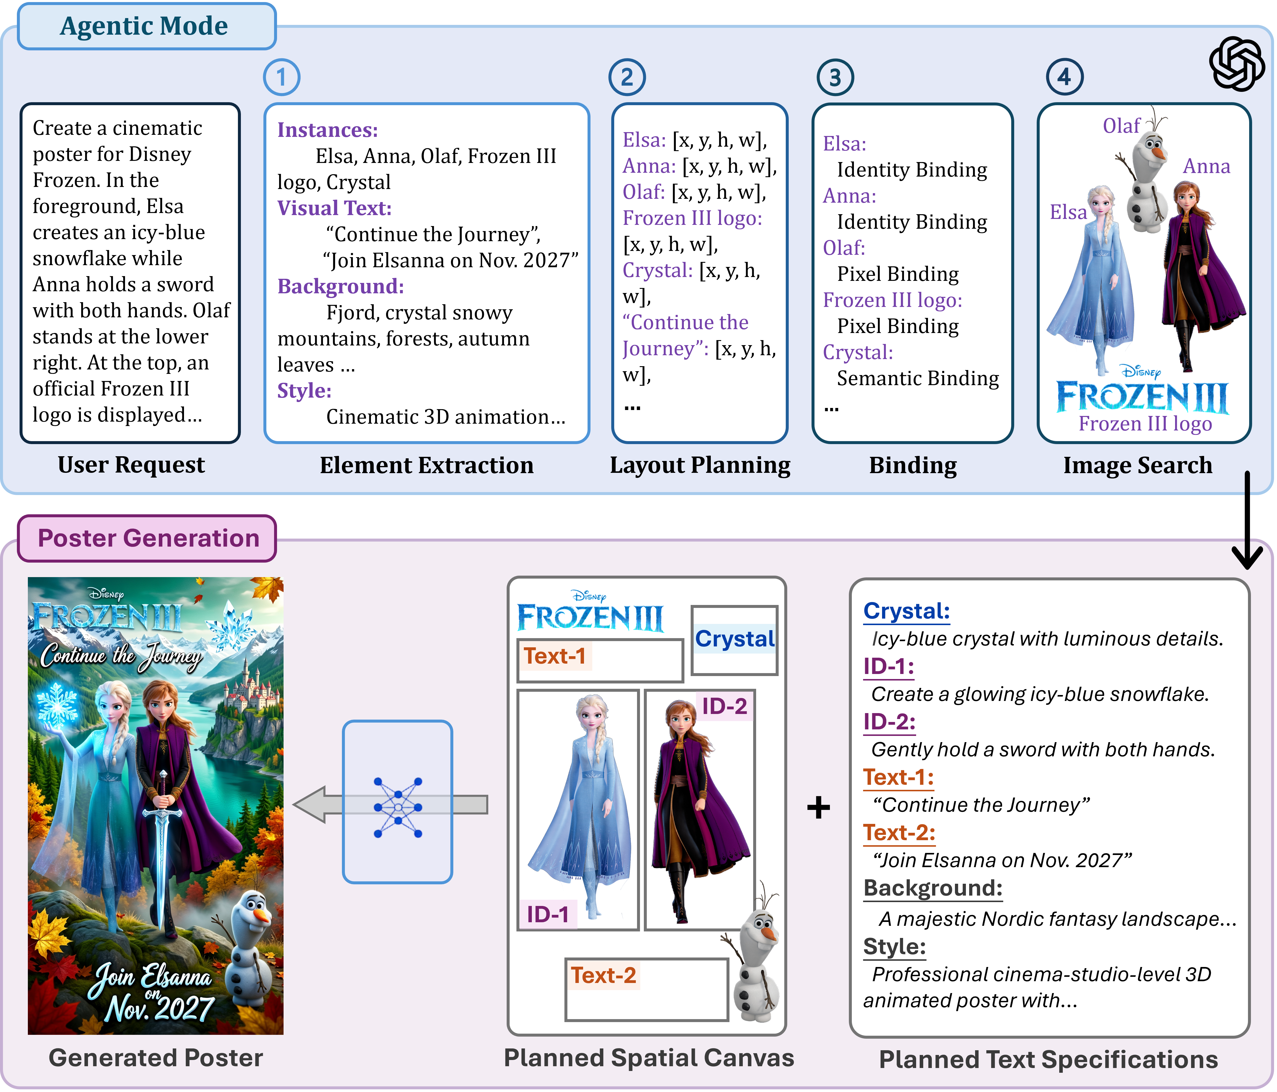
Task: Click the 'Image Search' caption
Action: click(x=1138, y=466)
